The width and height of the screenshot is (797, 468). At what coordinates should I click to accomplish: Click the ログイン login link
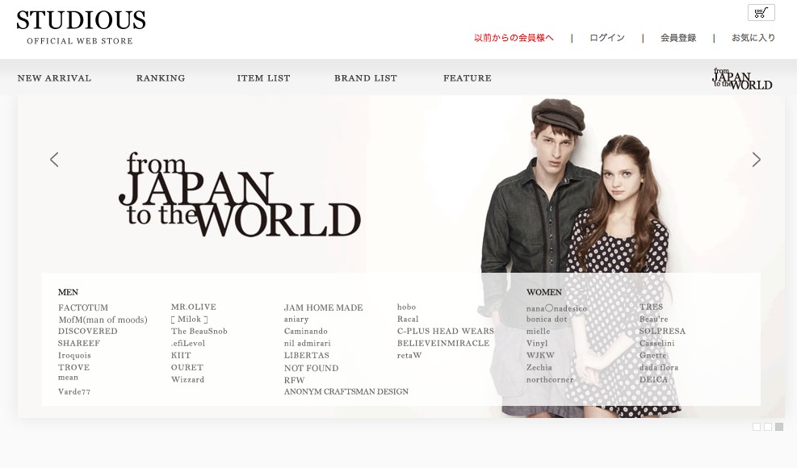click(x=606, y=38)
